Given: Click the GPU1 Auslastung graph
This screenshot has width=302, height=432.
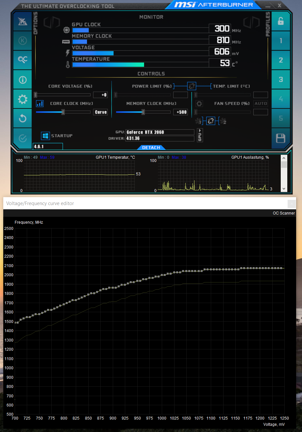Looking at the screenshot, I should point(213,175).
